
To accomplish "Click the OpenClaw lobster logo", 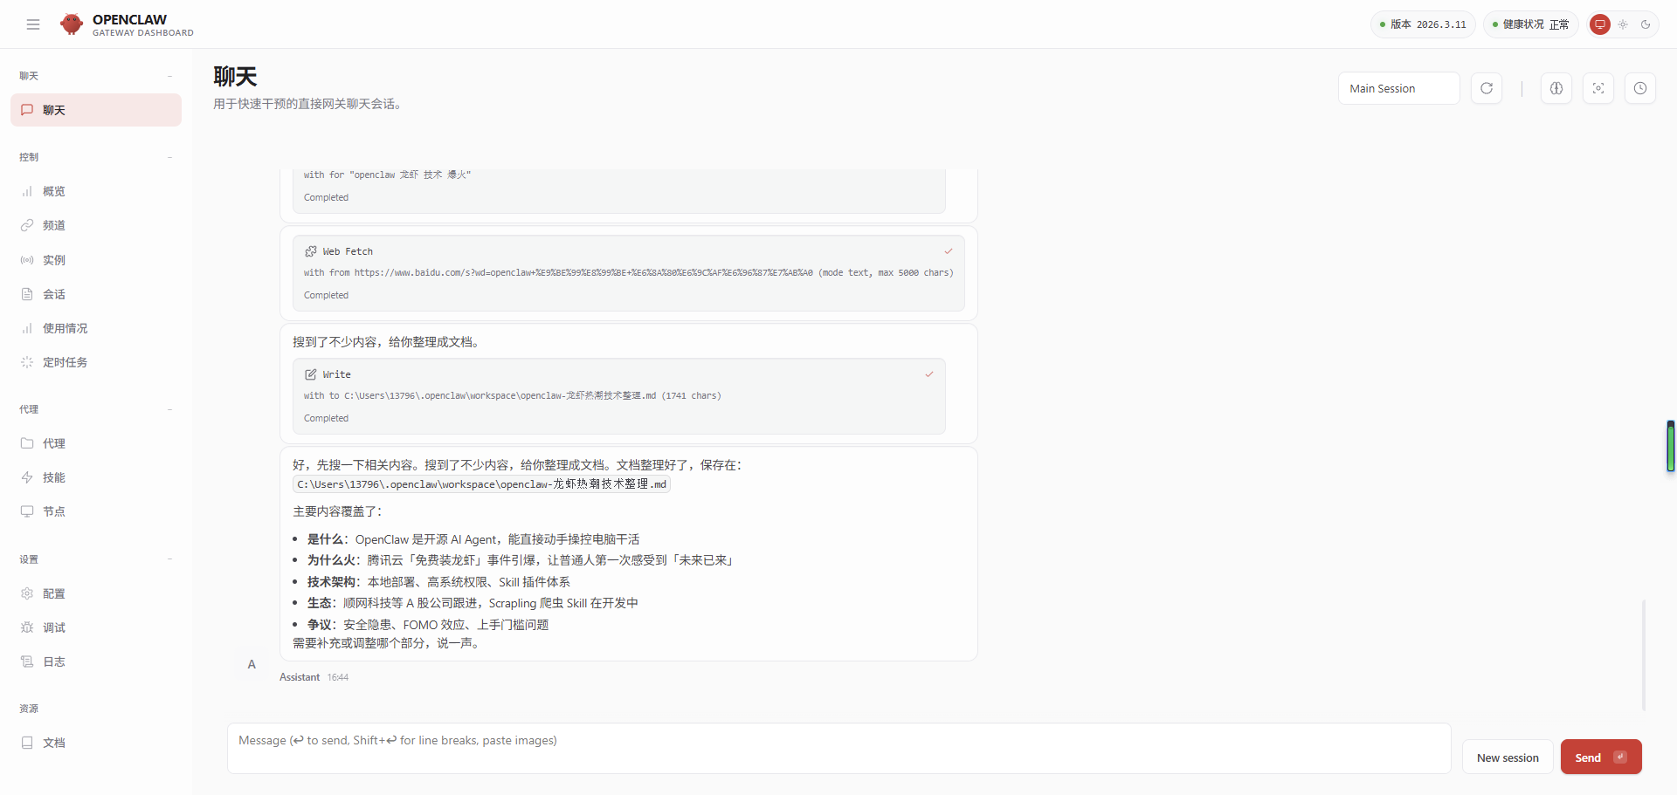I will click(x=72, y=24).
